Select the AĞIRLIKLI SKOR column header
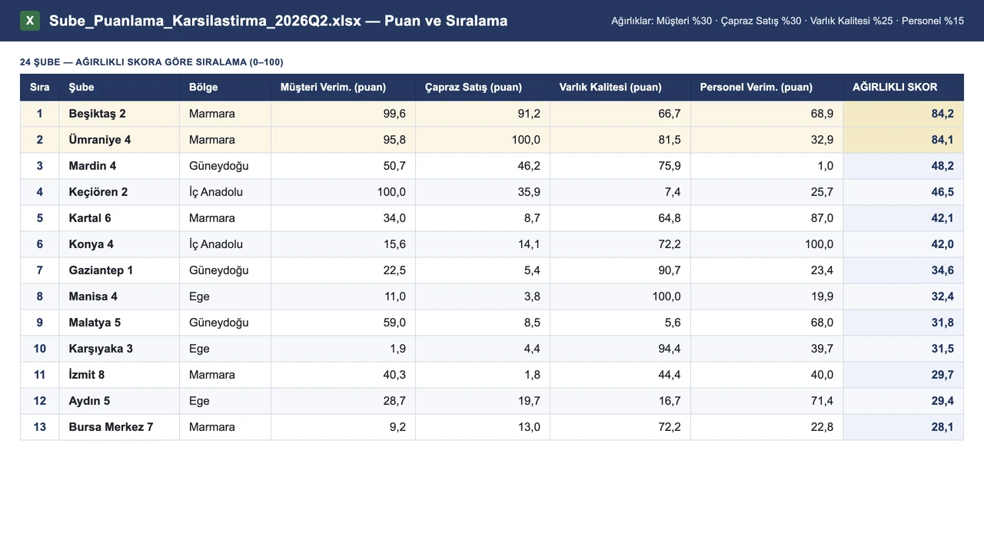 903,87
